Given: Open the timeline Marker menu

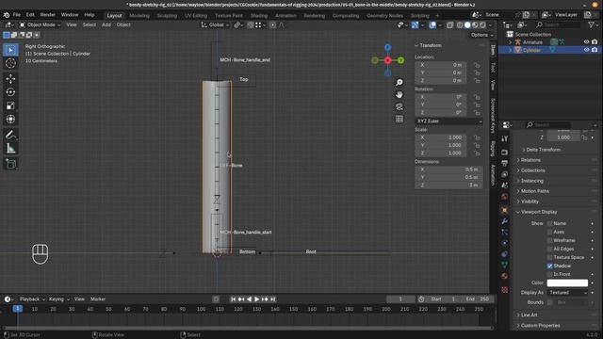Looking at the screenshot, I should pyautogui.click(x=98, y=299).
